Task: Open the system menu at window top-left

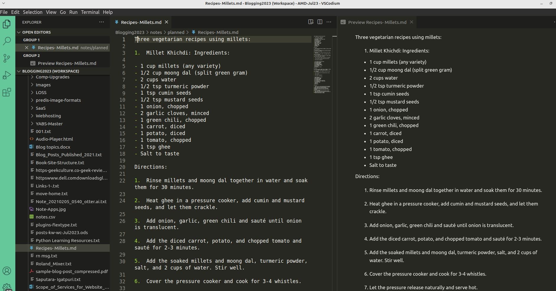Action: tap(4, 3)
